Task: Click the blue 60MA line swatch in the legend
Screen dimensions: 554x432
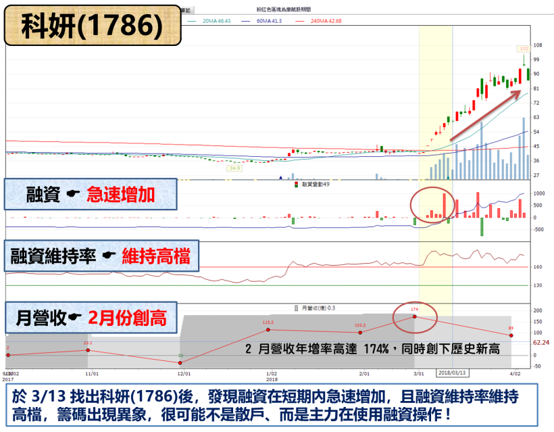Action: coord(245,21)
